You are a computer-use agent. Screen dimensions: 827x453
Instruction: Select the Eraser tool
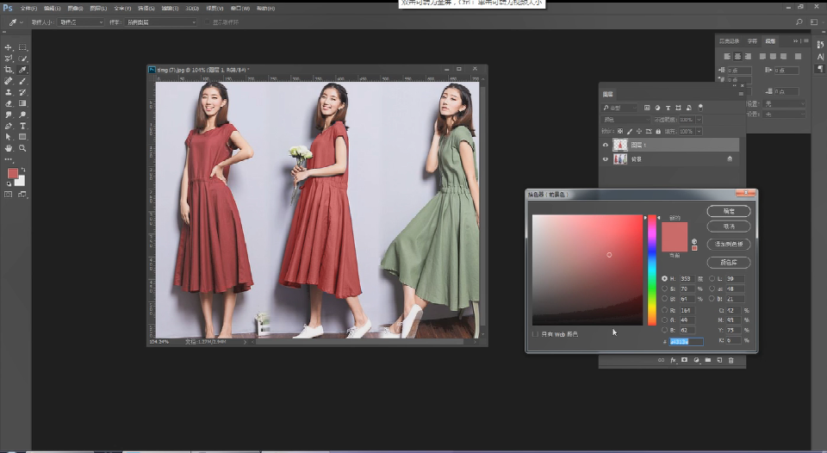(9, 103)
